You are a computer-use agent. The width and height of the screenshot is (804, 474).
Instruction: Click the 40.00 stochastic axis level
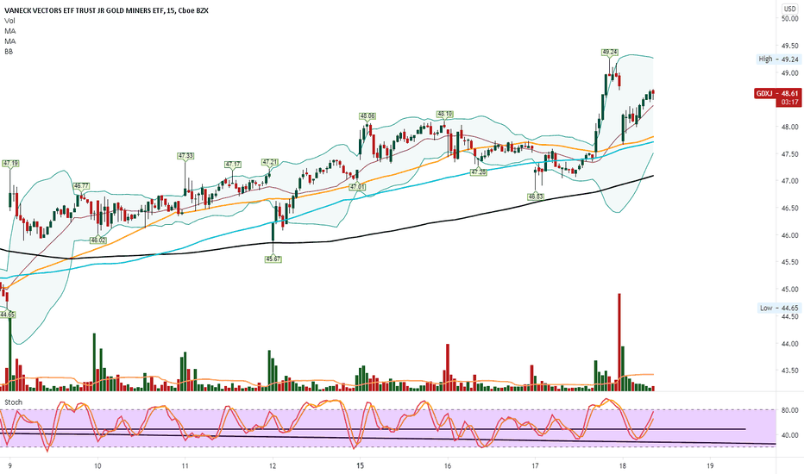(x=789, y=435)
